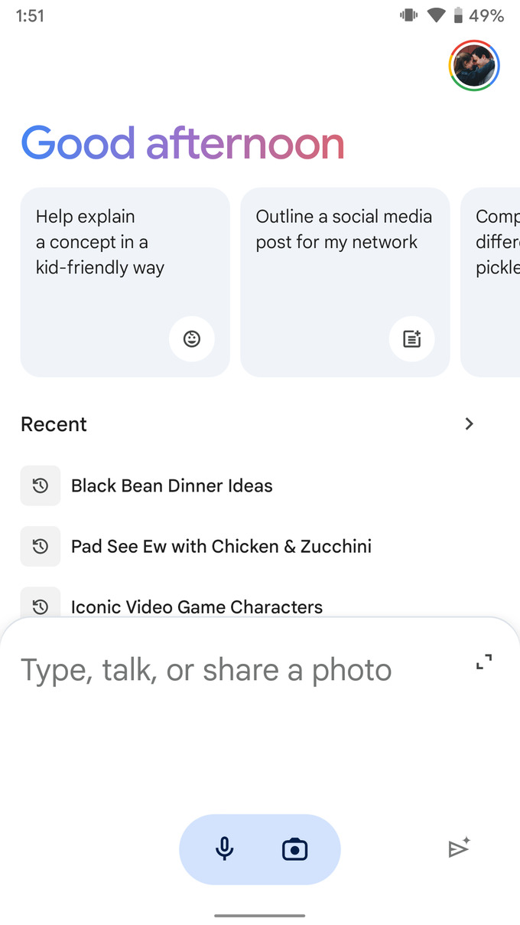Tap the Recent section heading
The height and width of the screenshot is (925, 520).
click(x=54, y=424)
